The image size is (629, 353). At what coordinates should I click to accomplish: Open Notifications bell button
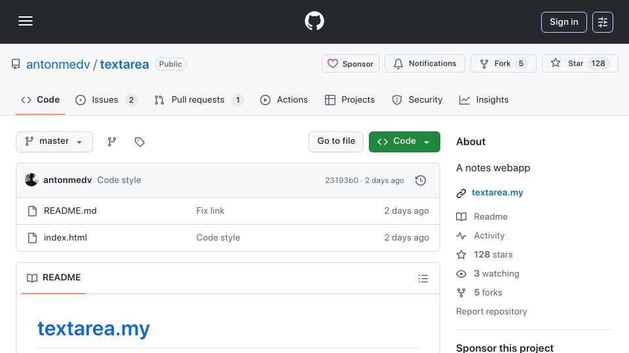pyautogui.click(x=425, y=63)
